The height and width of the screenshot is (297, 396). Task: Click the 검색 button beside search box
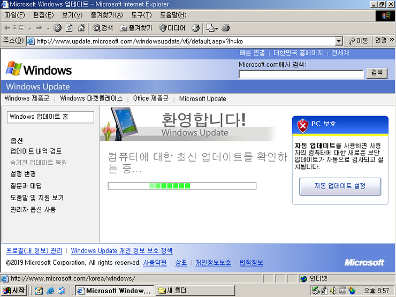pos(377,73)
